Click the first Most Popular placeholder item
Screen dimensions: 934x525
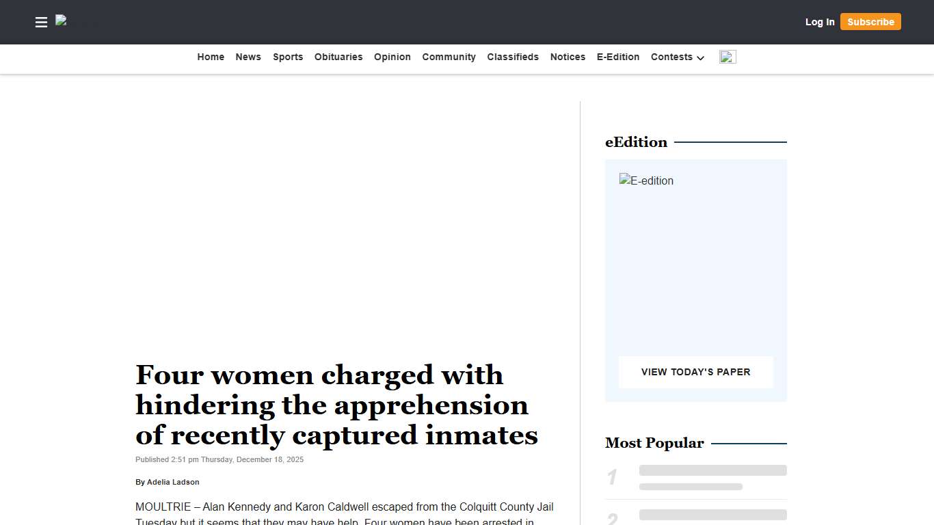[x=712, y=477]
